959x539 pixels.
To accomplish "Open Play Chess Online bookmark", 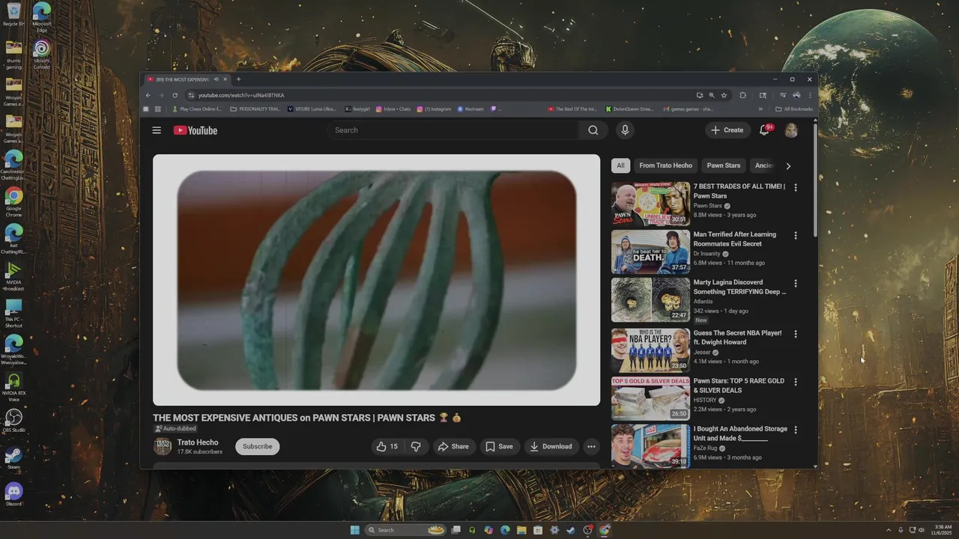I will [197, 109].
